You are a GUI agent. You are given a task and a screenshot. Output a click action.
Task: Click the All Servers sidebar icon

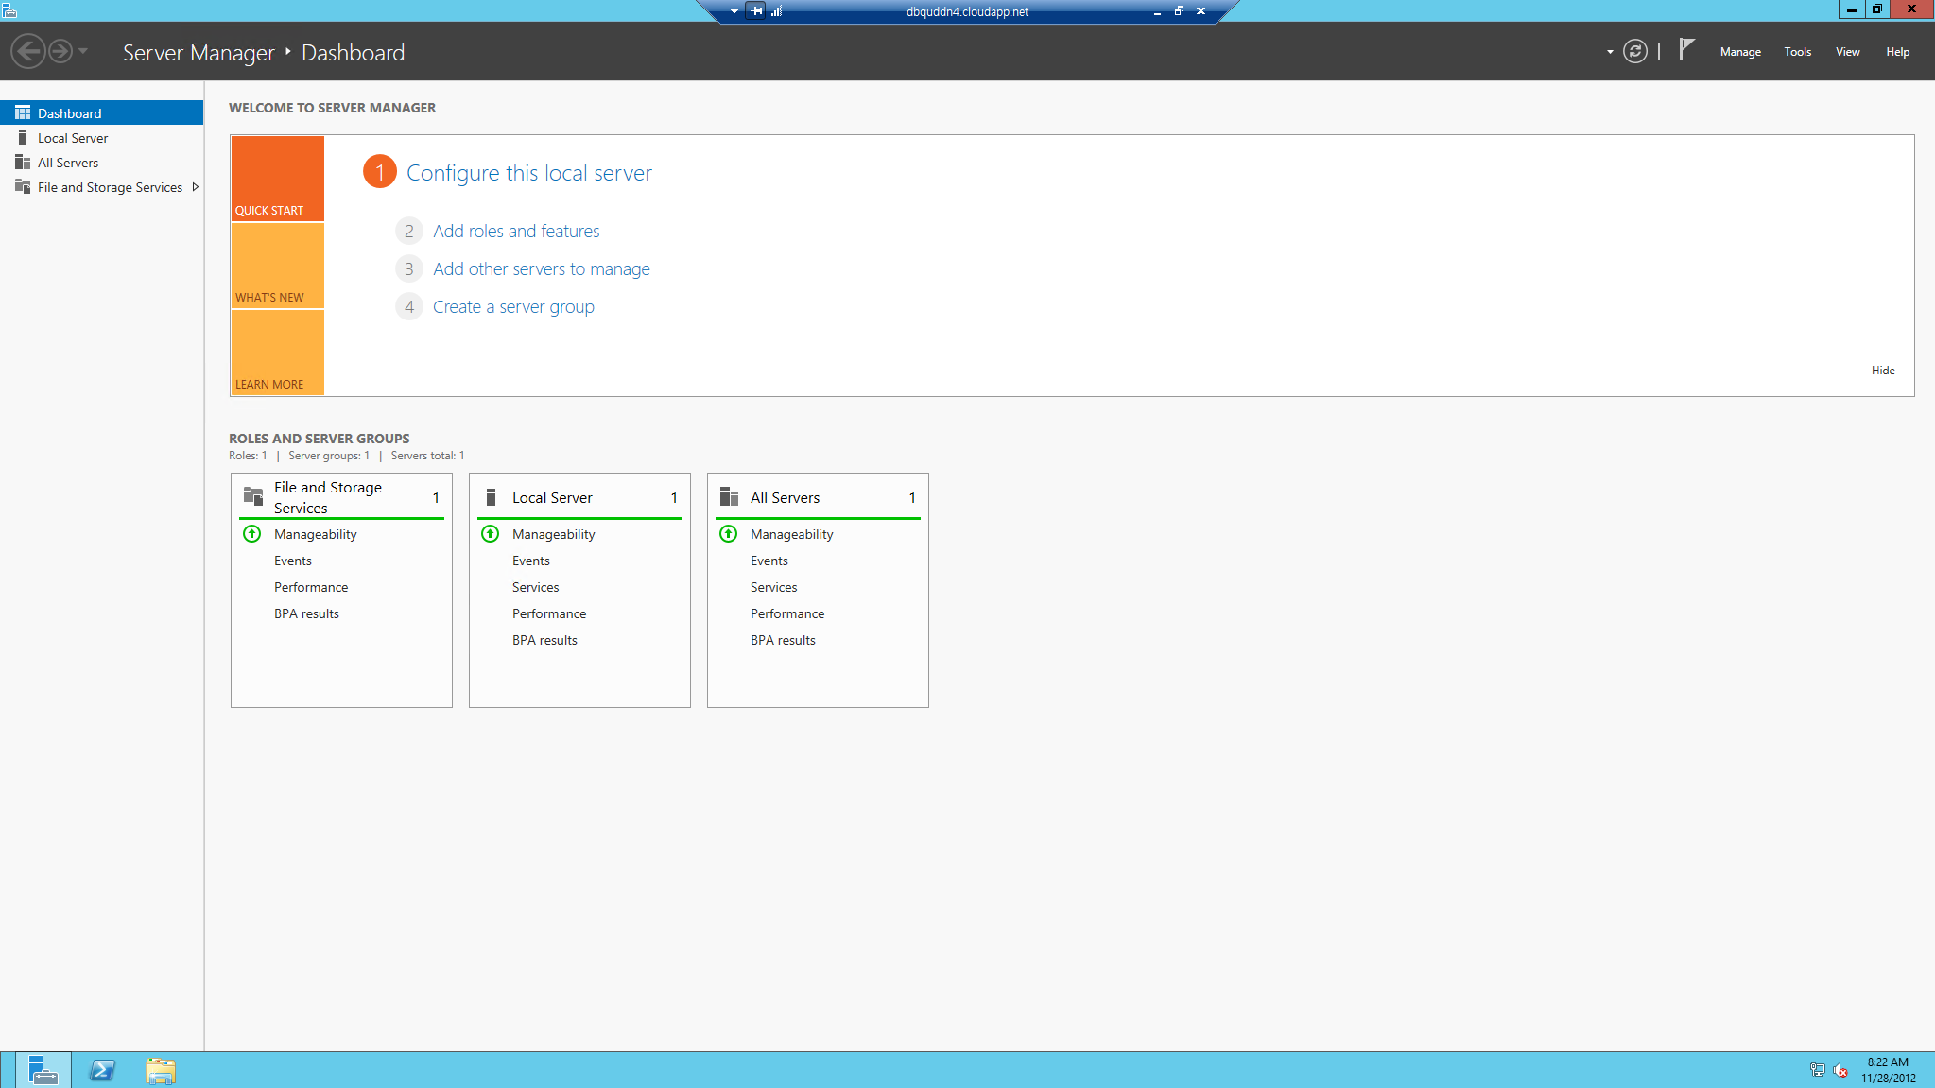[23, 162]
